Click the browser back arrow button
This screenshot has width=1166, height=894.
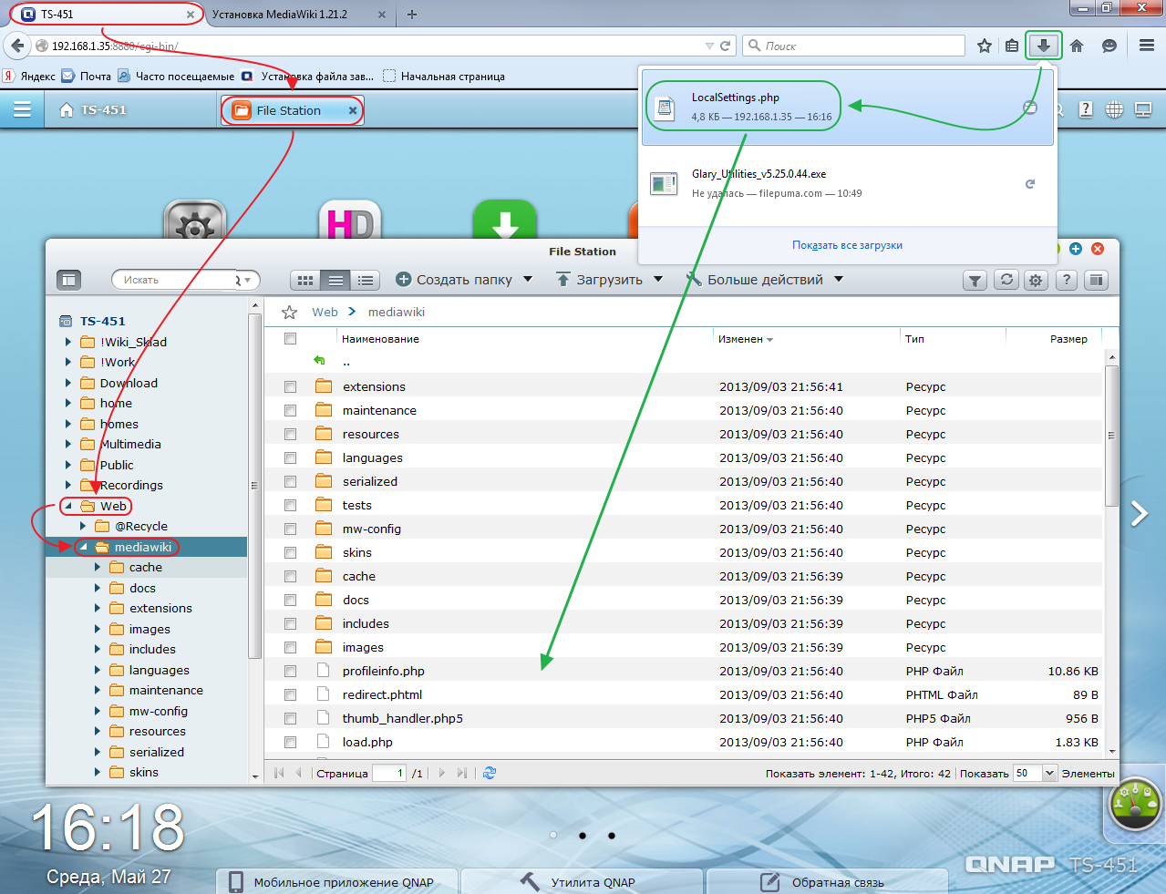point(17,46)
